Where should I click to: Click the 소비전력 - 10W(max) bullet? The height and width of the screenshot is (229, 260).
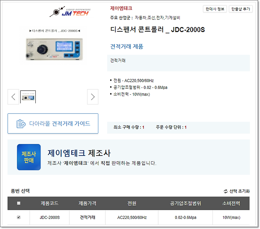132,94
